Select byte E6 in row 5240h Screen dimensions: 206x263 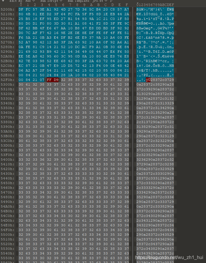point(49,28)
